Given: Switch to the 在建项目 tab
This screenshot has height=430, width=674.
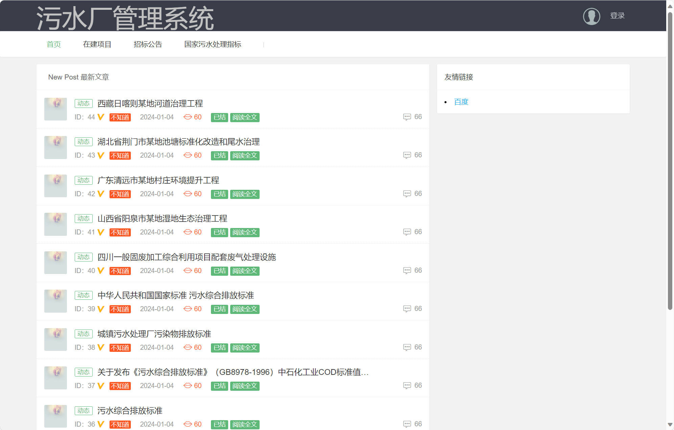Looking at the screenshot, I should tap(97, 44).
